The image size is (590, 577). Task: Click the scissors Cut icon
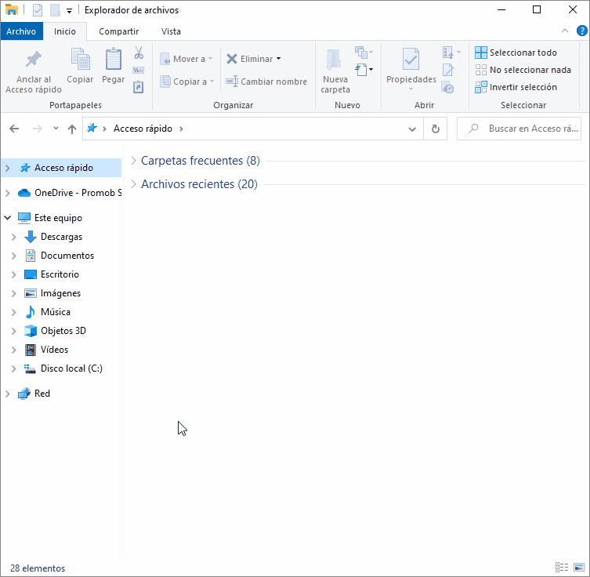pos(139,53)
